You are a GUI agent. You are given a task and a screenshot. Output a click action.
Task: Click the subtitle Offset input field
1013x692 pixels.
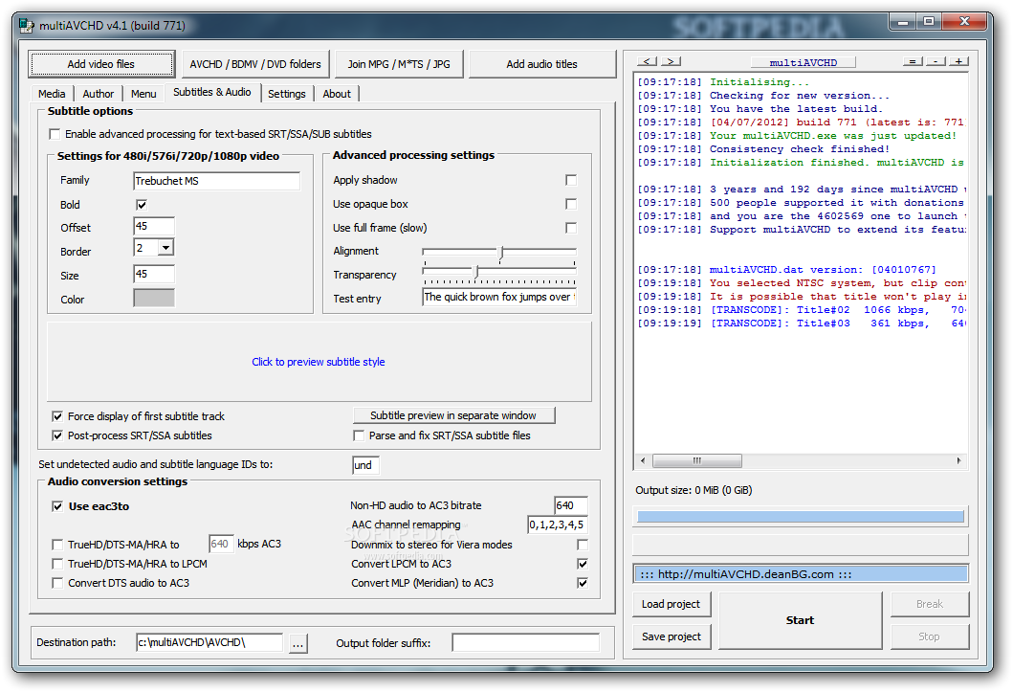[x=154, y=226]
